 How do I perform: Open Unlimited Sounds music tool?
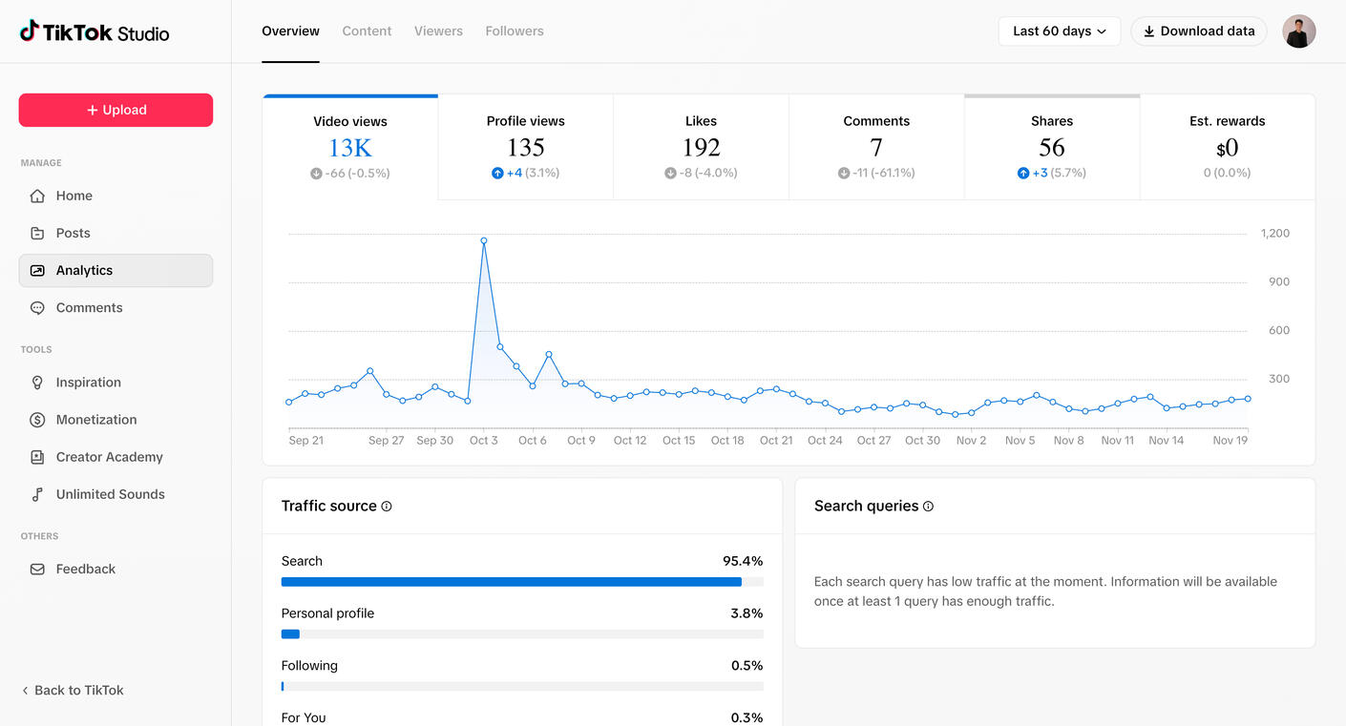click(x=110, y=494)
